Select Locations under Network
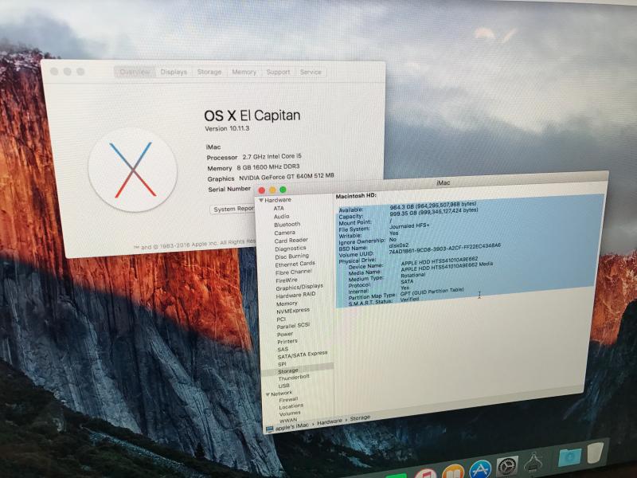The height and width of the screenshot is (478, 637). 291,406
